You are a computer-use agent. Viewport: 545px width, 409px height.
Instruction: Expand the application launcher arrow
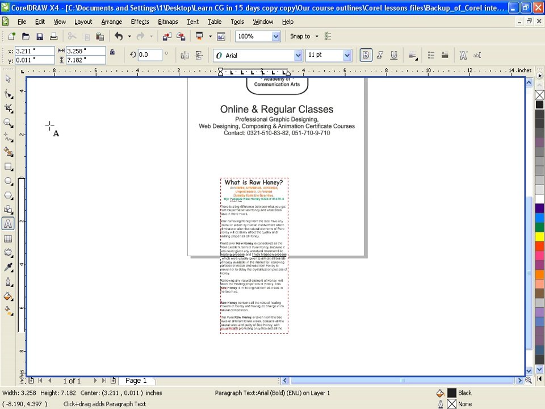[x=210, y=36]
